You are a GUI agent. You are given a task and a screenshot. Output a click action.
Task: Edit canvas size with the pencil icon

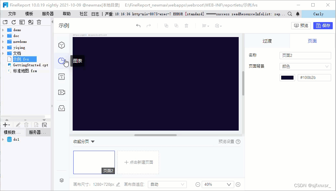click(x=118, y=185)
